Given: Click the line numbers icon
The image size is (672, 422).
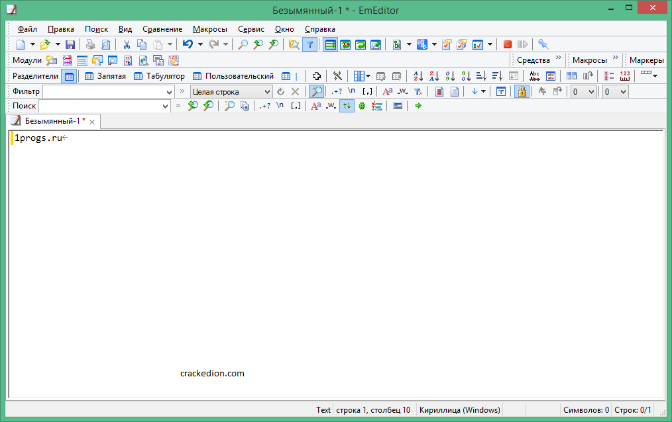Looking at the screenshot, I should point(609,76).
